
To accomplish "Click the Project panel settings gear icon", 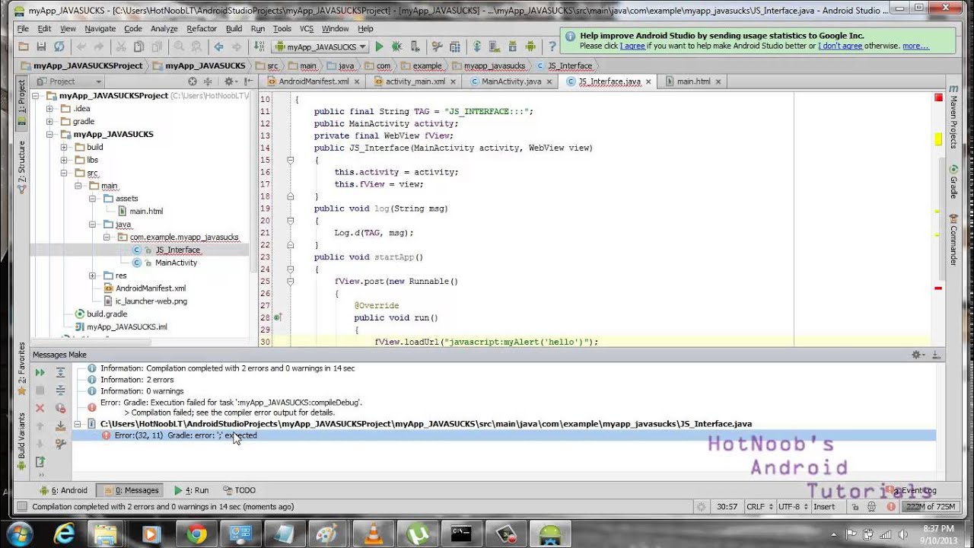I will [x=229, y=81].
